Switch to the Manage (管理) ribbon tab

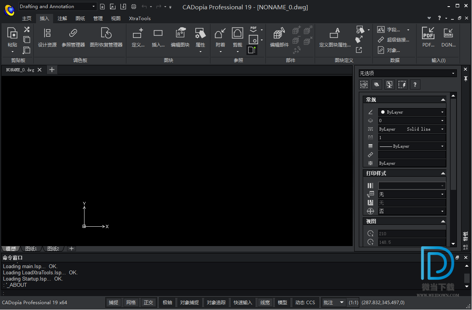click(98, 18)
